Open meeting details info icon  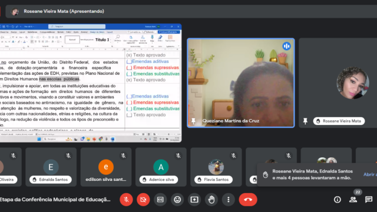[x=338, y=200]
